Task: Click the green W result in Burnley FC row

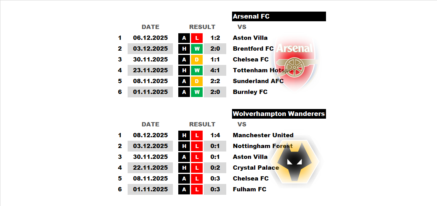Action: pos(197,92)
